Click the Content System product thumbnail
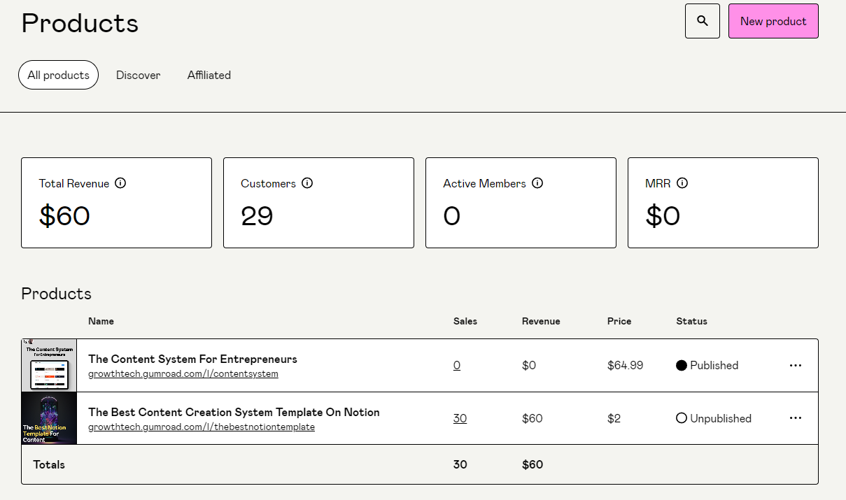Image resolution: width=846 pixels, height=500 pixels. coord(49,365)
